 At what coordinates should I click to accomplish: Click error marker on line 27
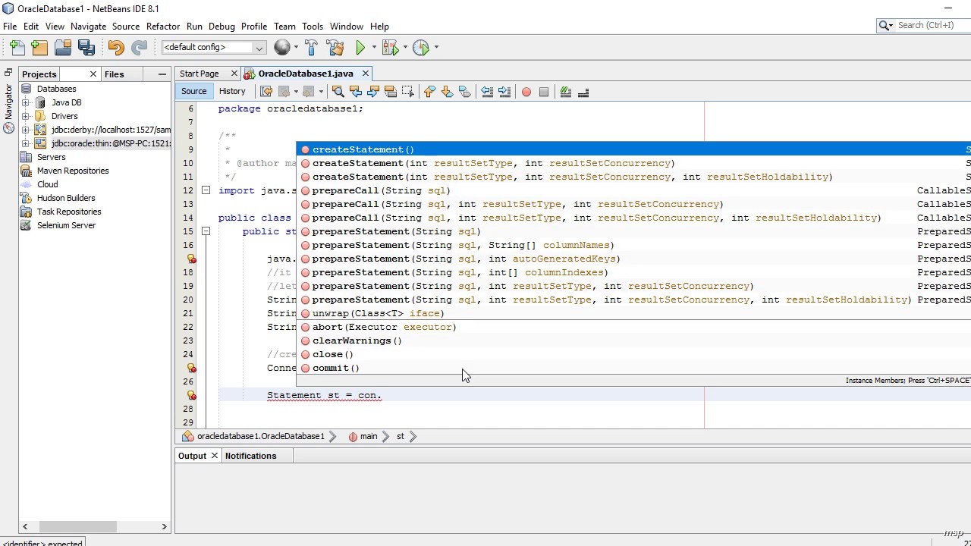click(191, 395)
